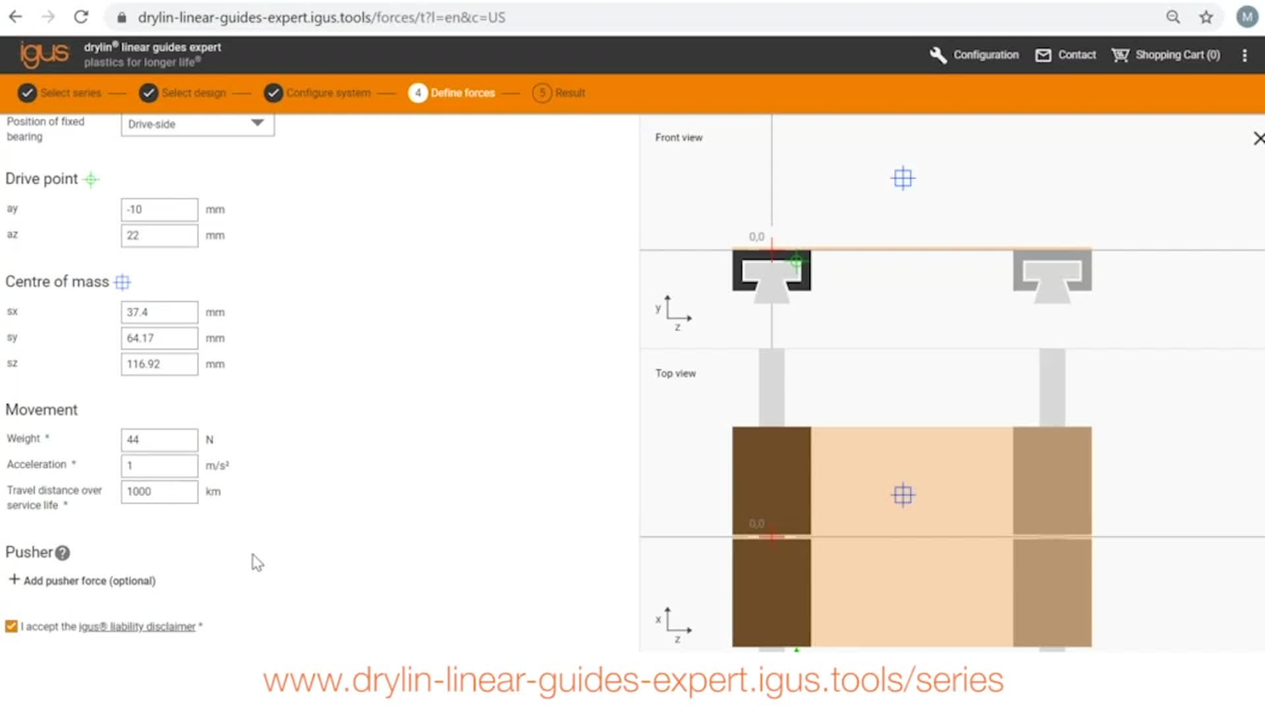Click the browser back arrow
The image size is (1265, 711).
[16, 17]
